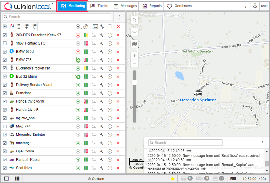Click the motion state icon for Bus 32 Miami
This screenshot has width=270, height=183.
pyautogui.click(x=78, y=77)
